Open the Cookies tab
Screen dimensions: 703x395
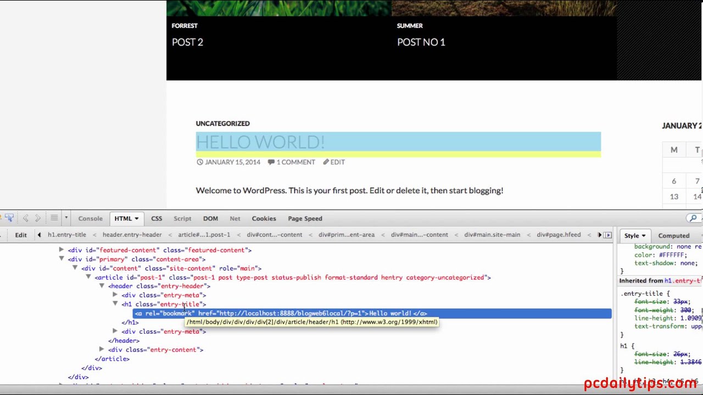[x=264, y=218]
